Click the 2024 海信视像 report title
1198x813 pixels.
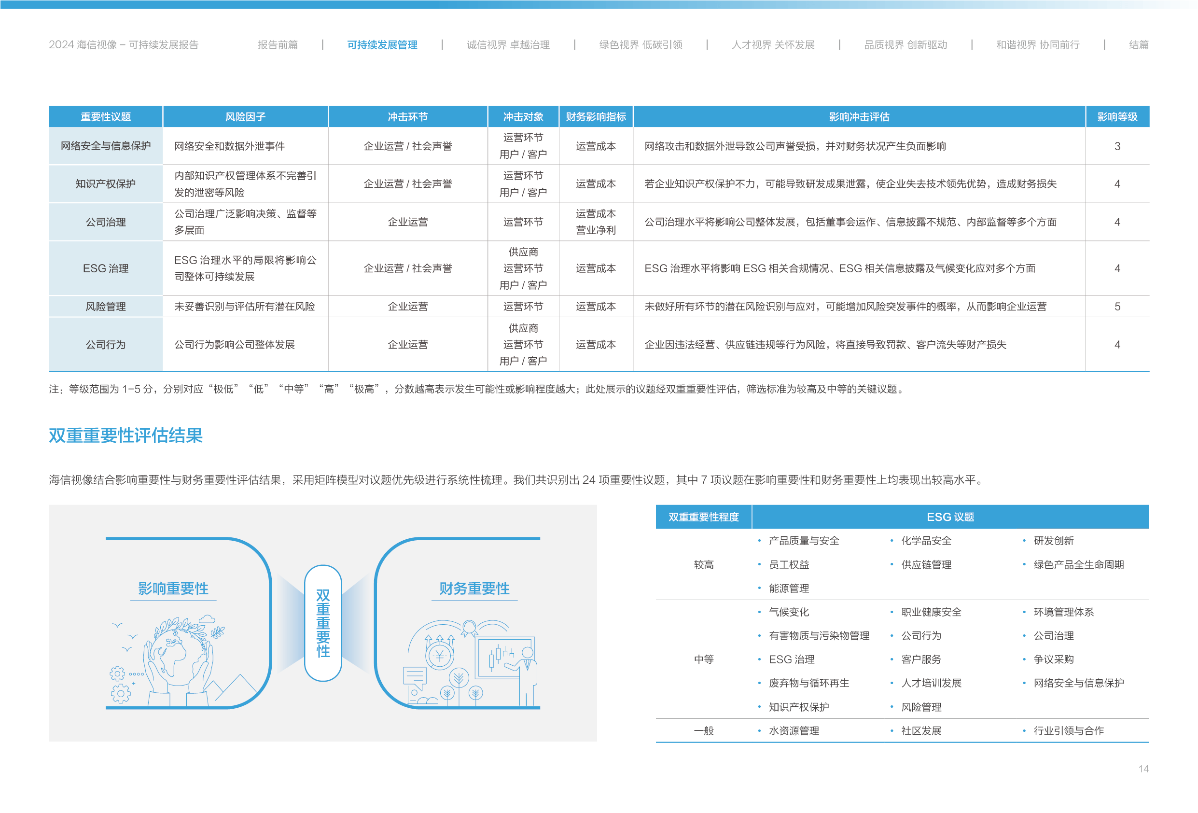point(123,45)
